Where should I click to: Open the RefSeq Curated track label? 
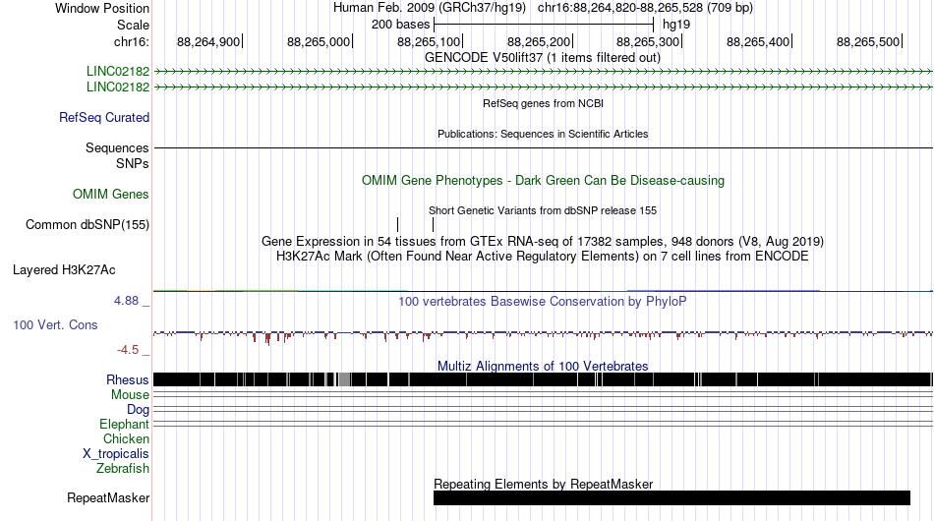[104, 117]
